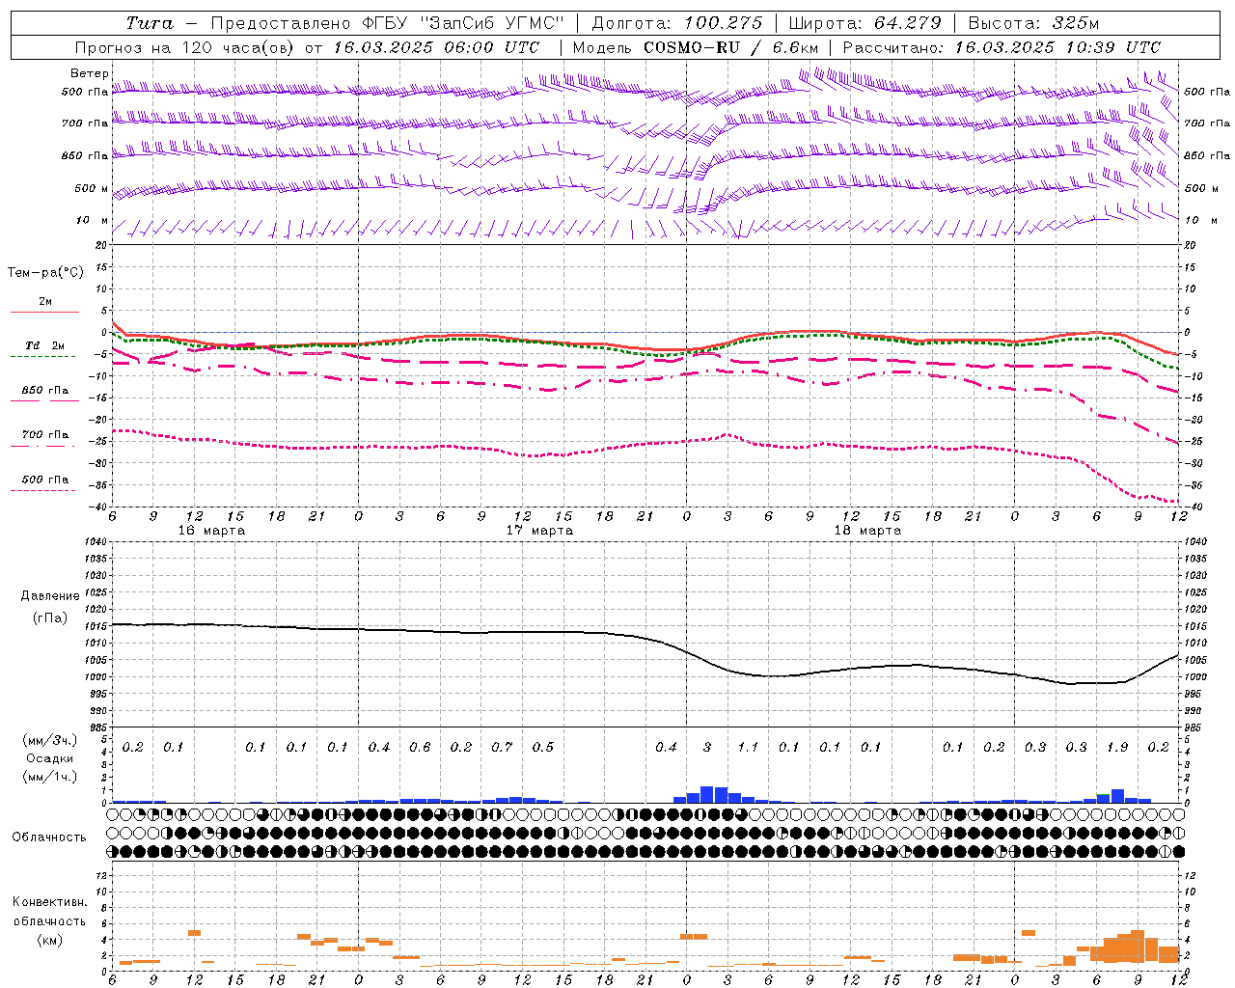The height and width of the screenshot is (988, 1235).
Task: Click the "Ветер" wind panel label
Action: pos(89,73)
